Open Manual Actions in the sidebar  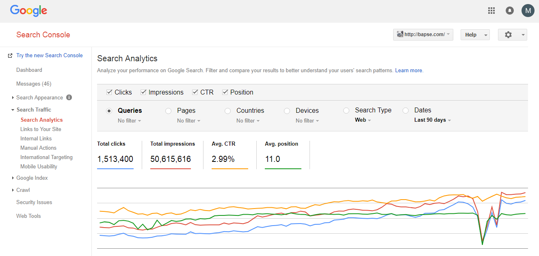coord(38,148)
